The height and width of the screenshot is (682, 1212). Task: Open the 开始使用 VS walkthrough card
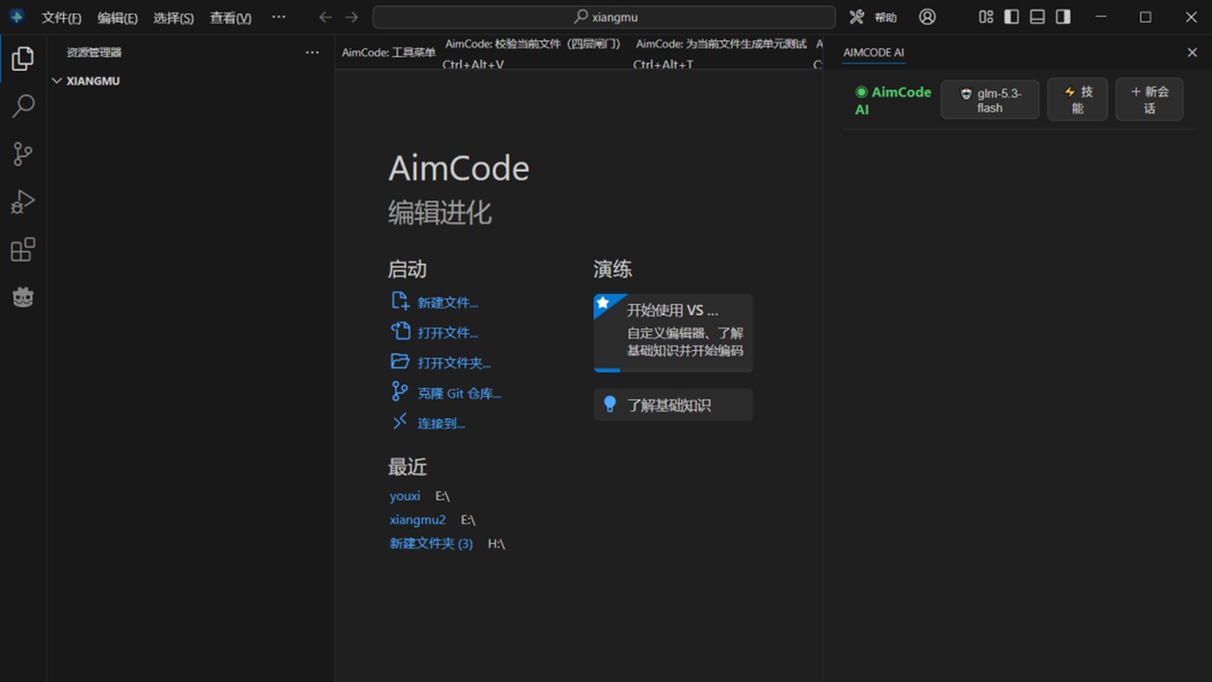click(673, 333)
